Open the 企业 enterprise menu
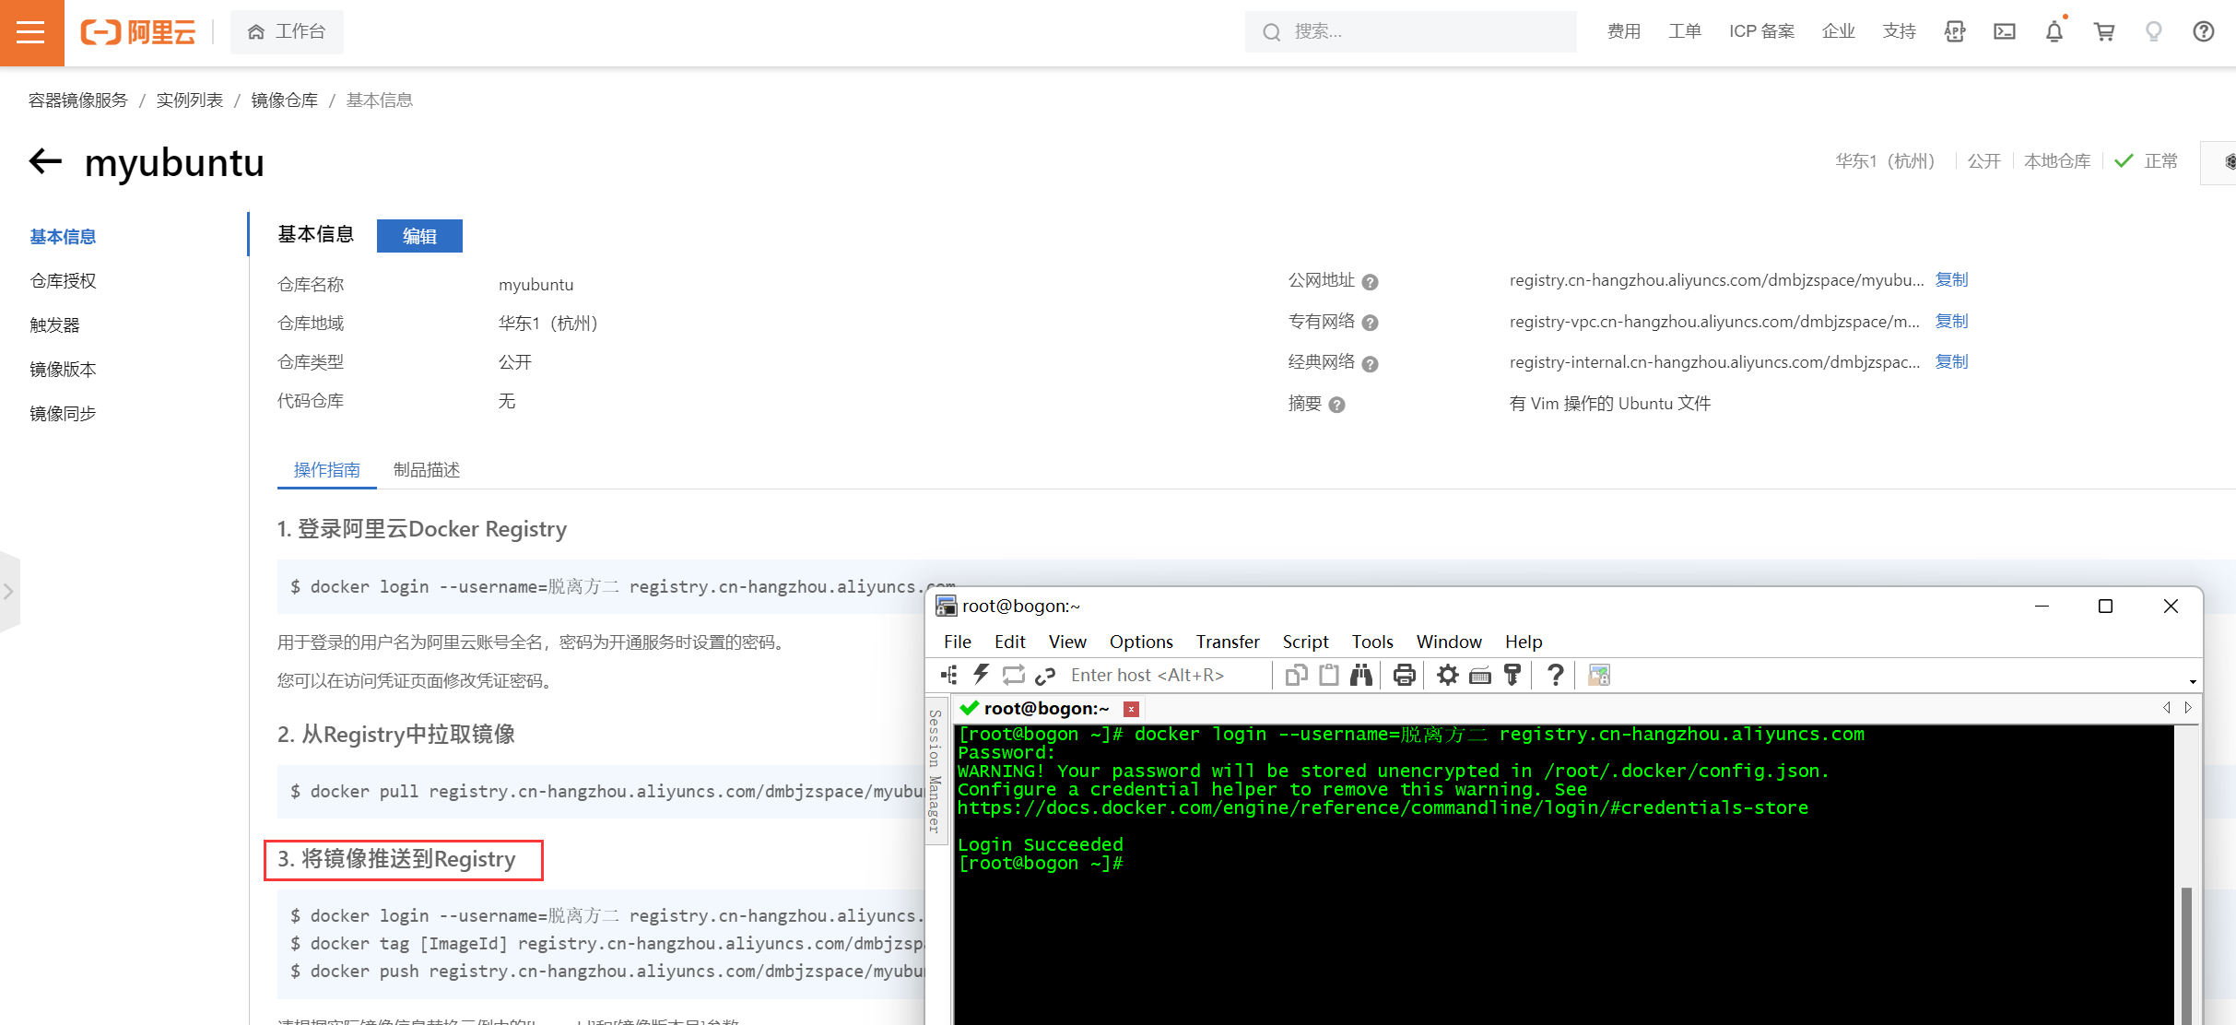The image size is (2236, 1025). coord(1838,32)
